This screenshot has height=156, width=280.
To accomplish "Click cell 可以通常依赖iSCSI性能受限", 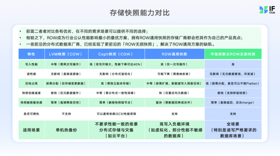I will [117, 114].
